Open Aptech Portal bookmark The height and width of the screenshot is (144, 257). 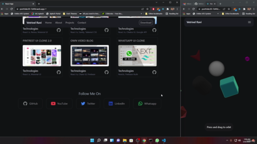(53, 14)
